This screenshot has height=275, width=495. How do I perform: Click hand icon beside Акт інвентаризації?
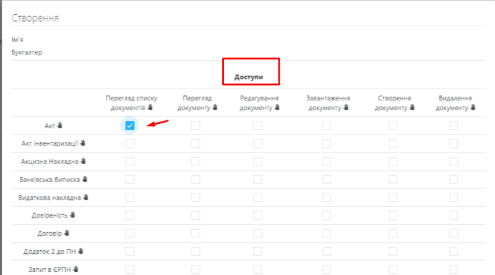tap(82, 144)
